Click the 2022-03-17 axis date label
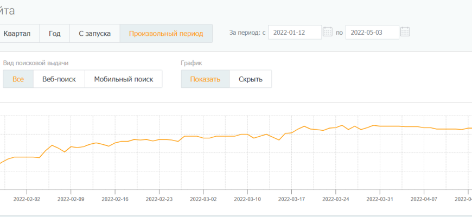The image size is (472, 217). [x=291, y=199]
